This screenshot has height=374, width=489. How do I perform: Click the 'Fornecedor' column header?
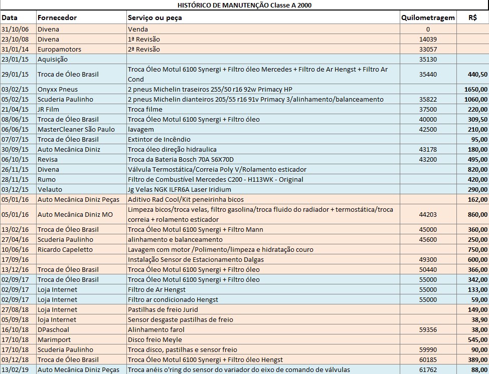(x=81, y=18)
